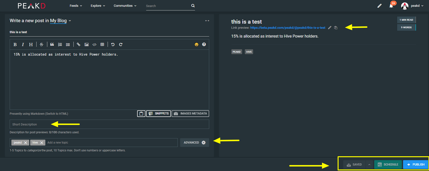Schedule the post
The height and width of the screenshot is (171, 429).
pyautogui.click(x=388, y=164)
